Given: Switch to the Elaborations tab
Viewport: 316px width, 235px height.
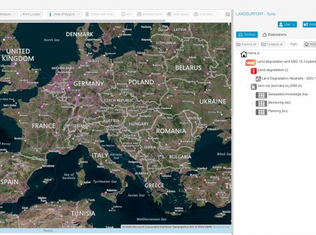Looking at the screenshot, I should click(274, 35).
